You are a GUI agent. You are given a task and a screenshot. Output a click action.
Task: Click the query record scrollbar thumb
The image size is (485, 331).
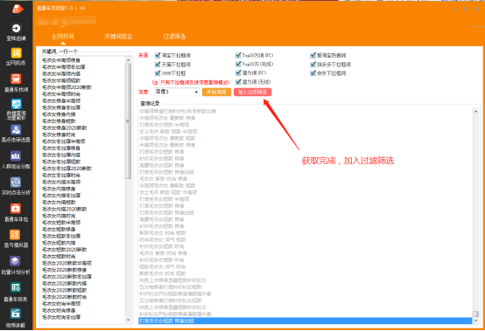pos(475,314)
